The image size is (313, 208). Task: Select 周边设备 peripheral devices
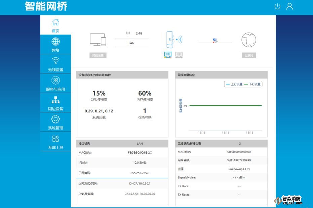point(55,103)
